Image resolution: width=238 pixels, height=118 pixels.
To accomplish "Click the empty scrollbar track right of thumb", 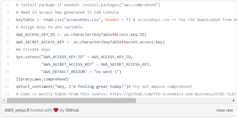I will [184, 101].
